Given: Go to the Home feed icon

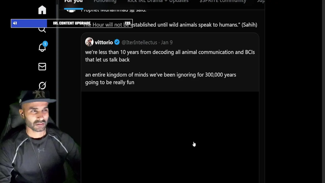Looking at the screenshot, I should 42,10.
